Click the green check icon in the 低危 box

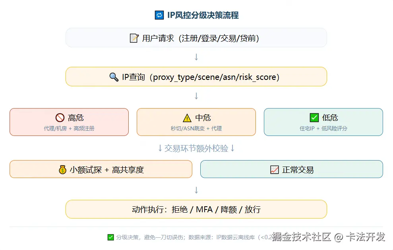pyautogui.click(x=314, y=117)
